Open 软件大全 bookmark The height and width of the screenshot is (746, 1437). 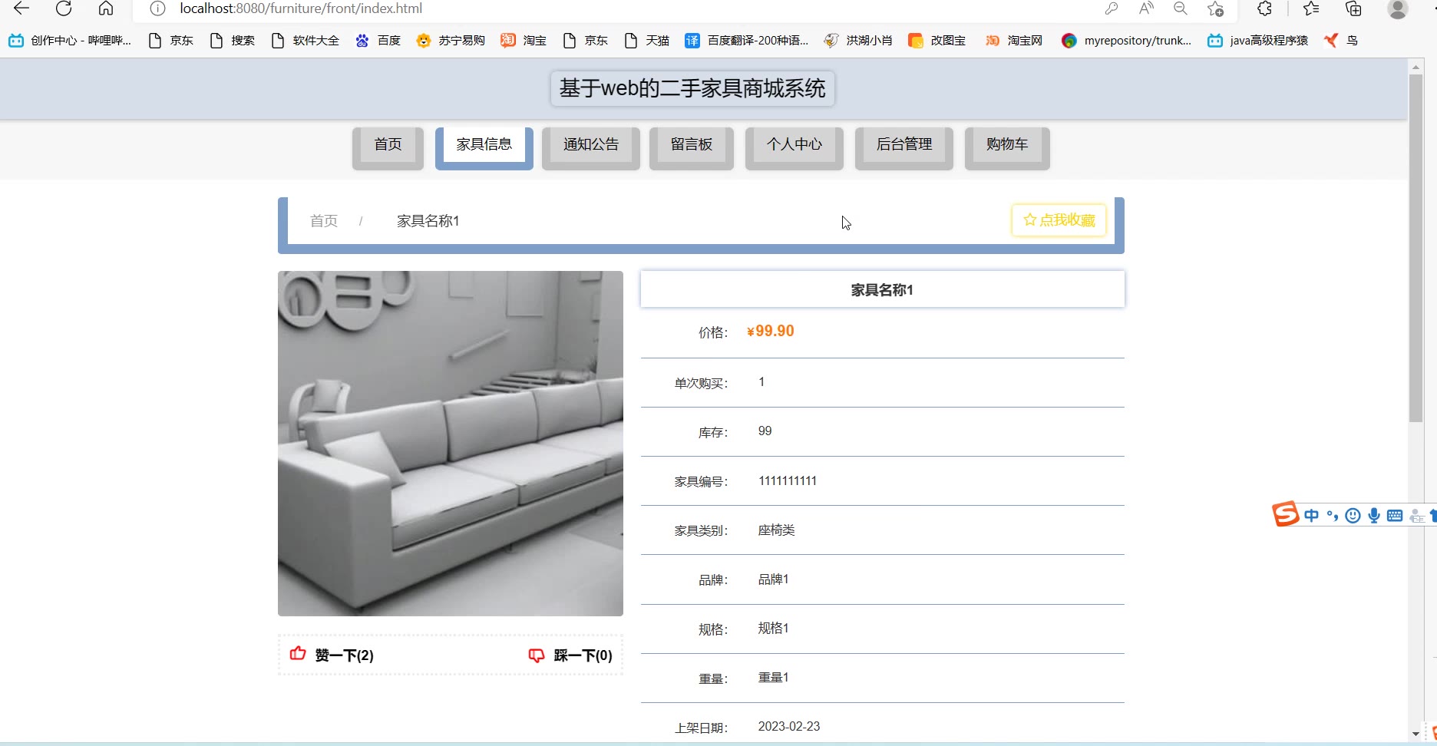coord(306,41)
